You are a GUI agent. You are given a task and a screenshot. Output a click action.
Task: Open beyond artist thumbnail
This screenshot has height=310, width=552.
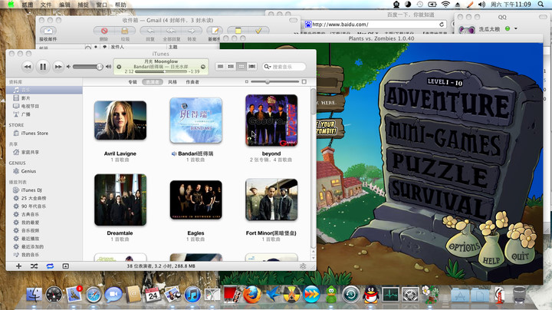pos(271,120)
